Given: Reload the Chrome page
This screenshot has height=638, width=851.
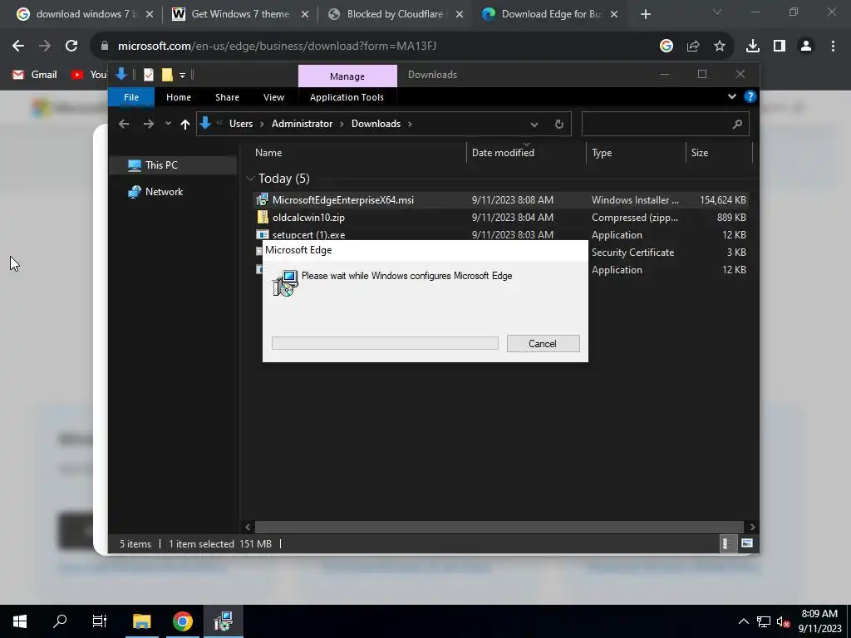Looking at the screenshot, I should tap(71, 47).
